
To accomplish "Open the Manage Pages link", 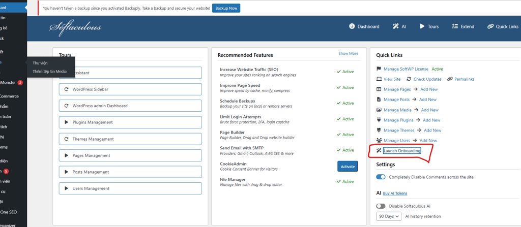I will coord(397,89).
